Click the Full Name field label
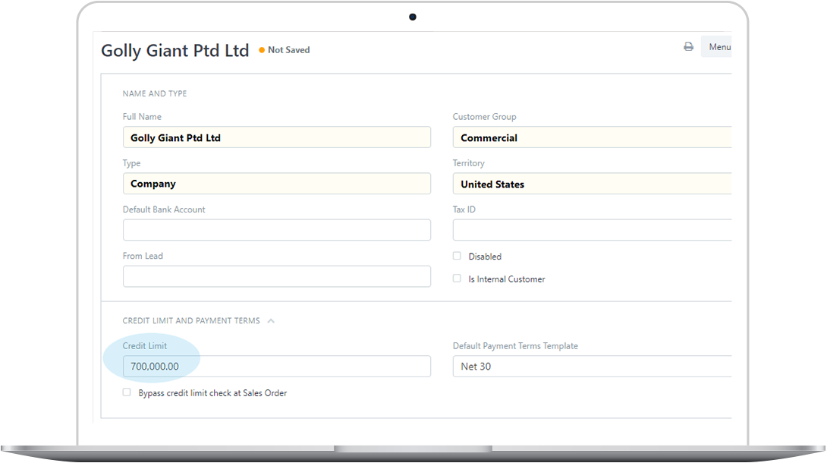 coord(142,117)
